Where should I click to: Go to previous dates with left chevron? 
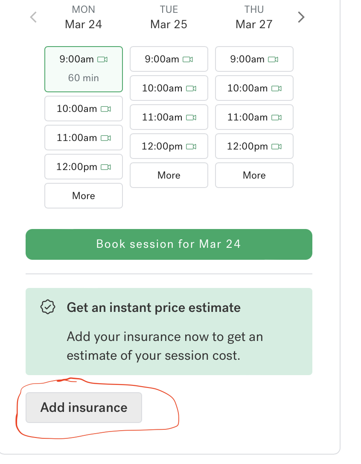click(x=33, y=17)
